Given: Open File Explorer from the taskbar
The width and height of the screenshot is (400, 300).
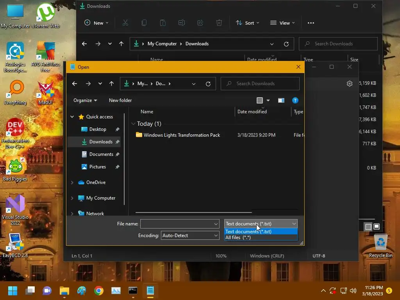Looking at the screenshot, I should 64,291.
